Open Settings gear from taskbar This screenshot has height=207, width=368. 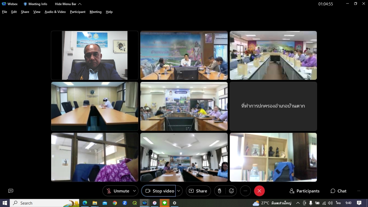(x=175, y=203)
